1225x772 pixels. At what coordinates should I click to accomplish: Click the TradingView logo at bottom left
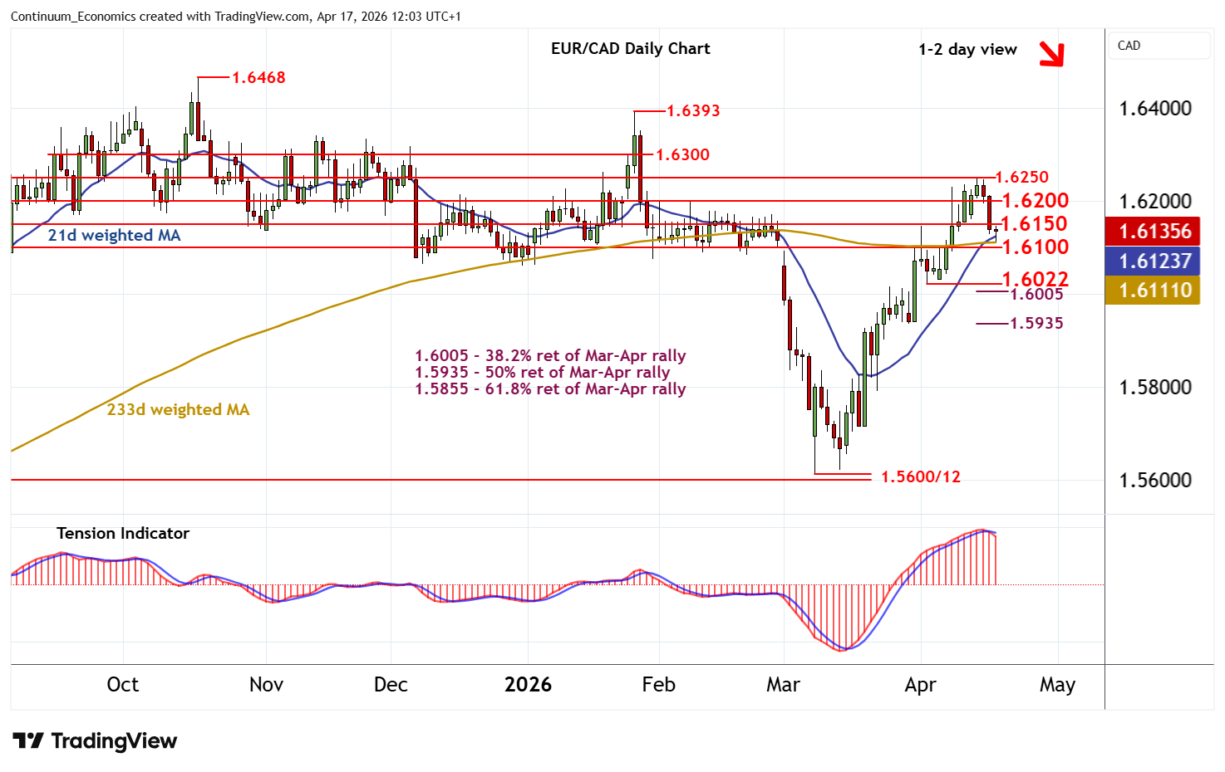pos(95,740)
